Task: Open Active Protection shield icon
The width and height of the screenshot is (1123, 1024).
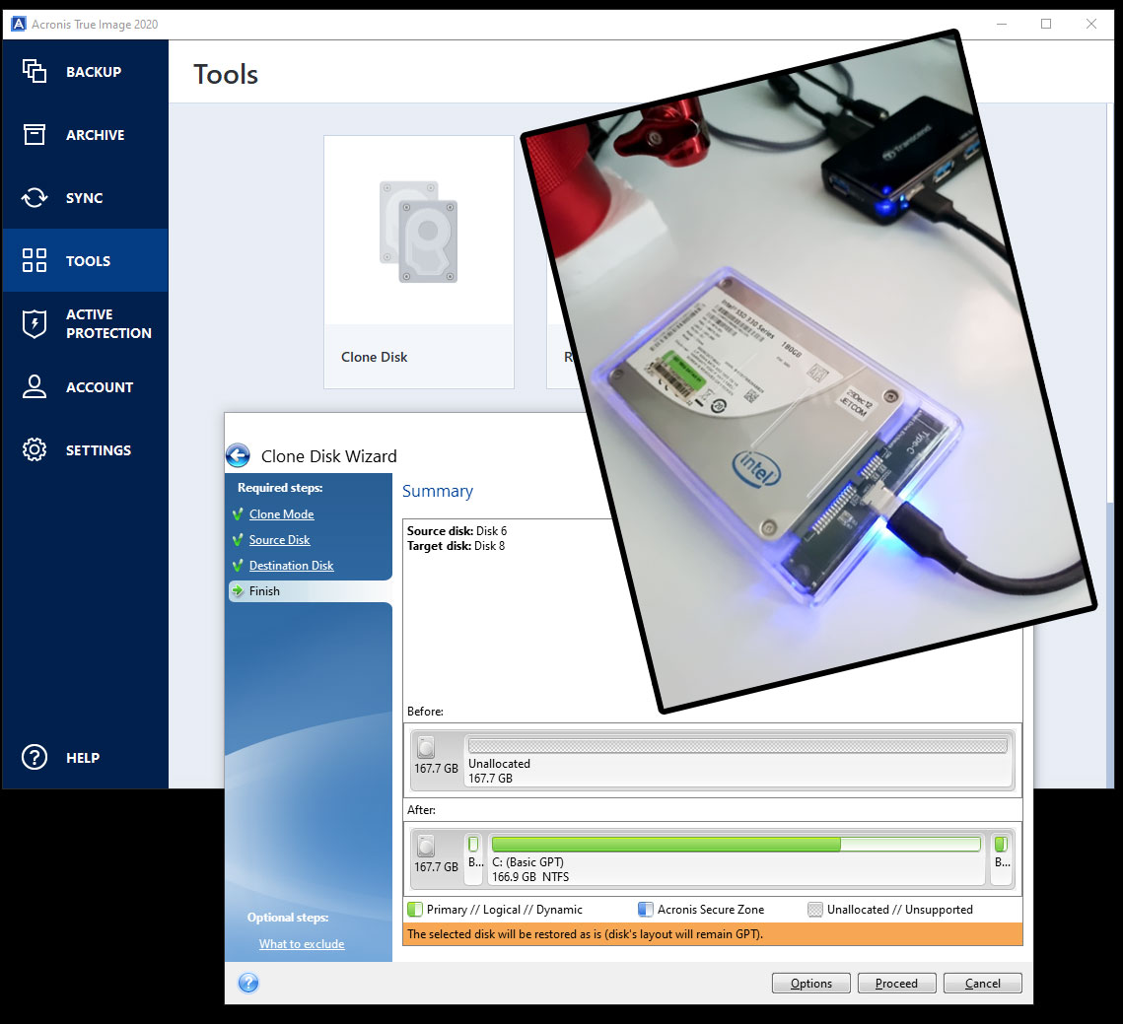Action: [x=35, y=323]
